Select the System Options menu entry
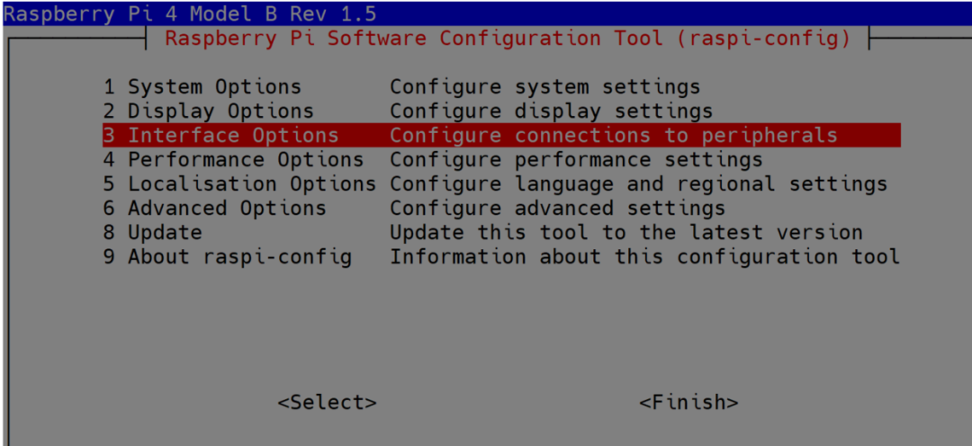The height and width of the screenshot is (446, 972). tap(202, 87)
